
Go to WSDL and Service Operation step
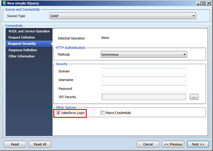(x=29, y=31)
